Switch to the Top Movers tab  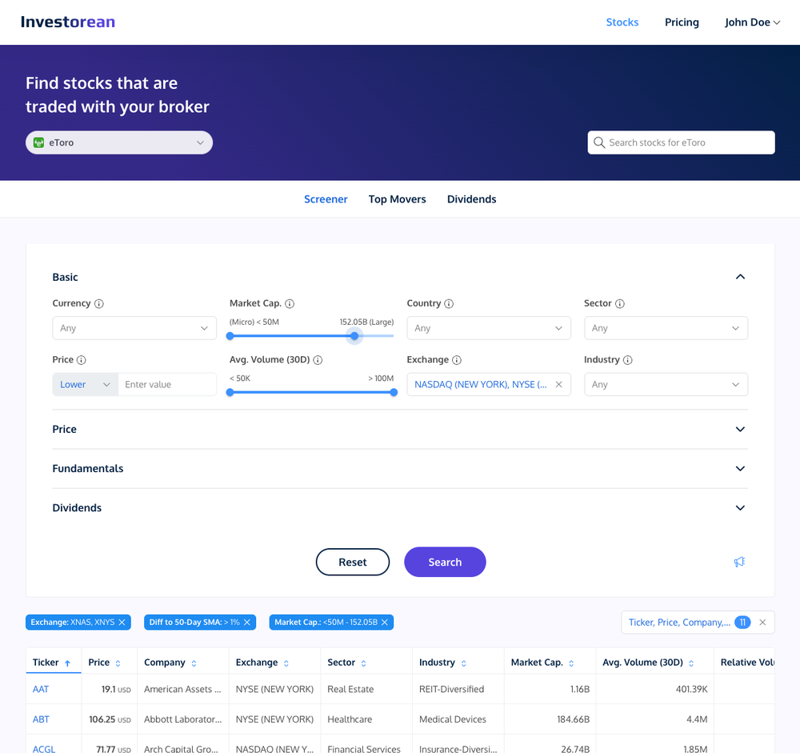pos(397,199)
